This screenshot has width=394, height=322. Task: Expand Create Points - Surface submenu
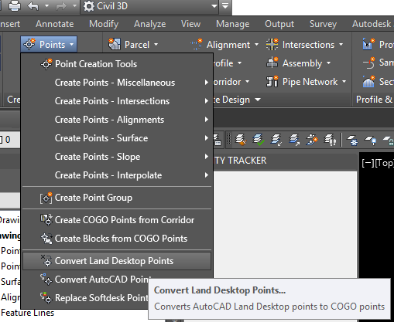[117, 138]
